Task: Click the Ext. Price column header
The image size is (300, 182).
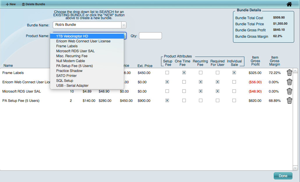Action: [145, 66]
